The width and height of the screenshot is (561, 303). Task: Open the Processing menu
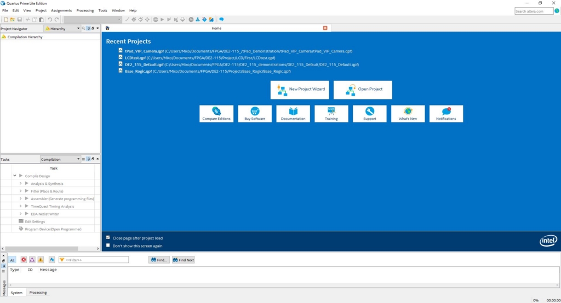[85, 10]
